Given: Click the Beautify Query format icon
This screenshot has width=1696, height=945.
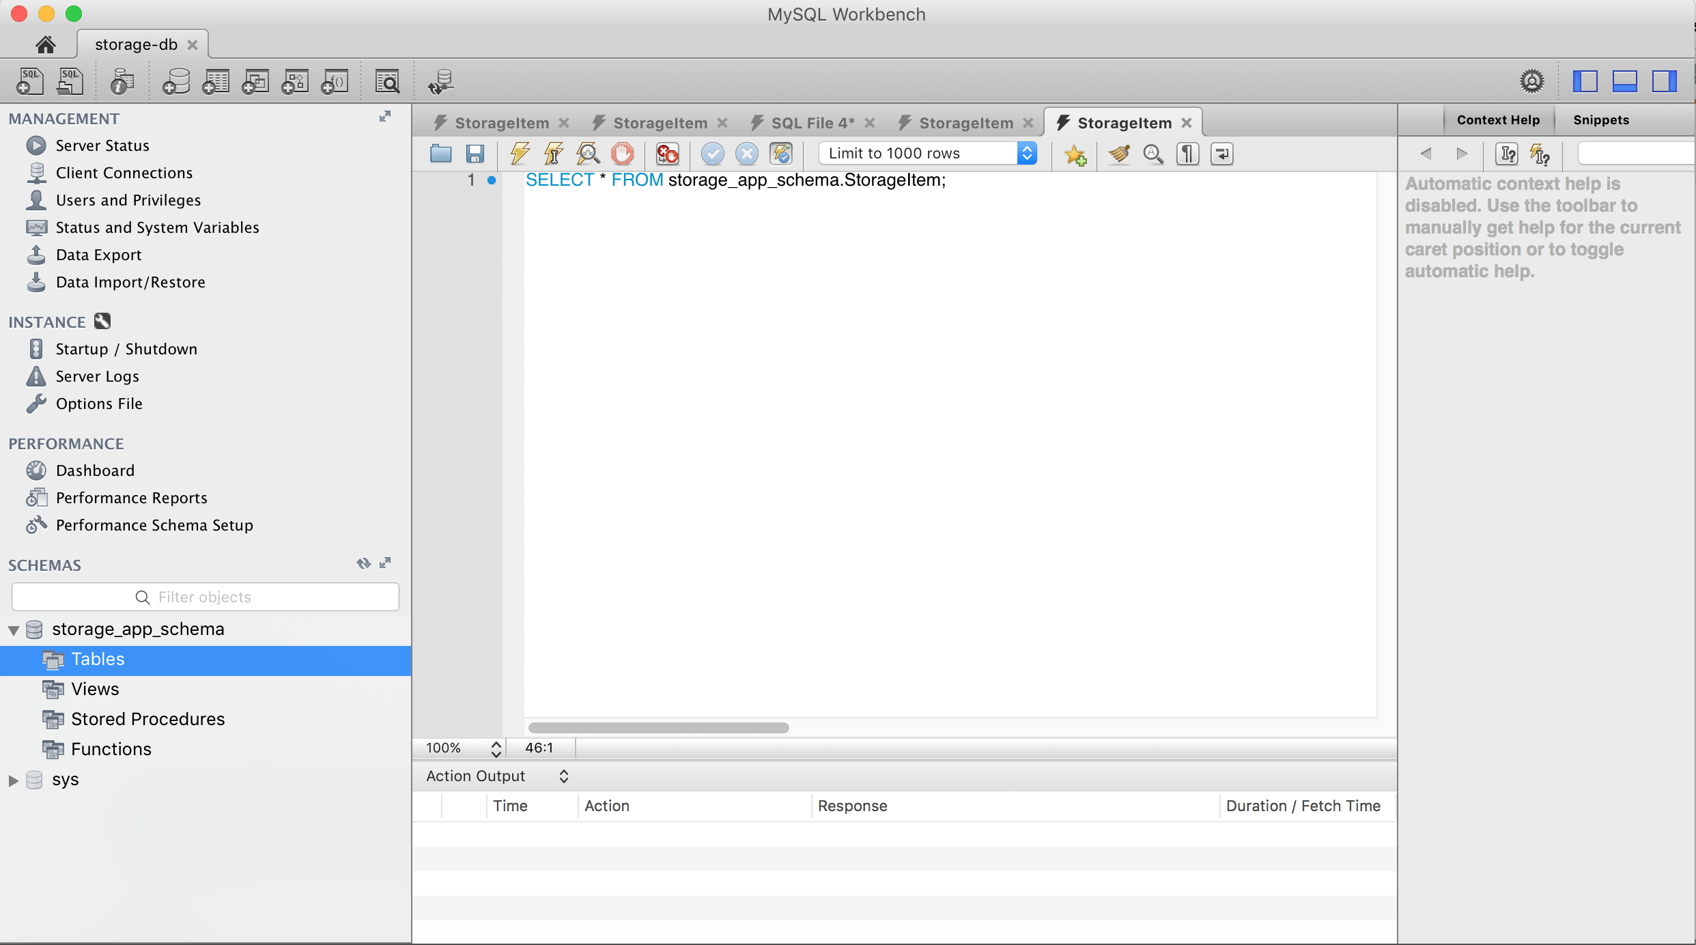Looking at the screenshot, I should coord(1117,152).
